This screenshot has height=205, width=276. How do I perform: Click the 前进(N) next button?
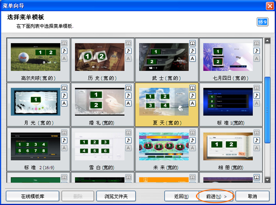pos(216,196)
